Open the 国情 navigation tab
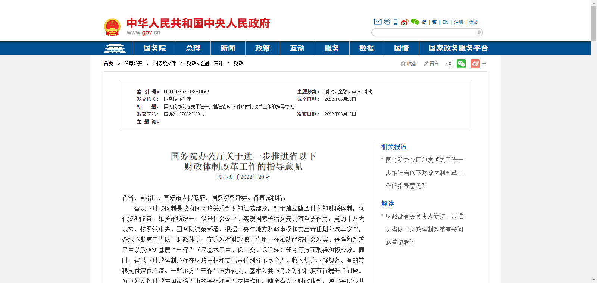 [401, 48]
